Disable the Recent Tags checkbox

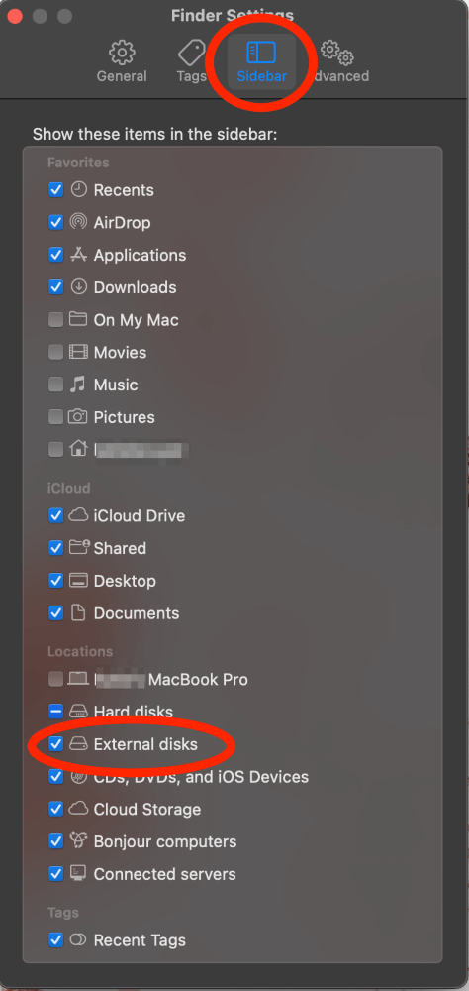[56, 939]
